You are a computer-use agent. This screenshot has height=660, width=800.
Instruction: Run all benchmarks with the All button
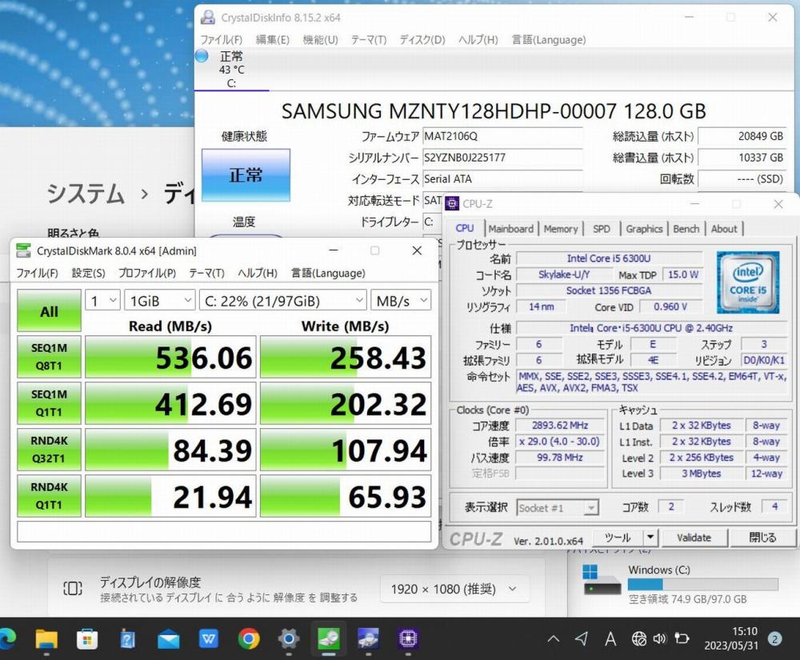pos(49,310)
